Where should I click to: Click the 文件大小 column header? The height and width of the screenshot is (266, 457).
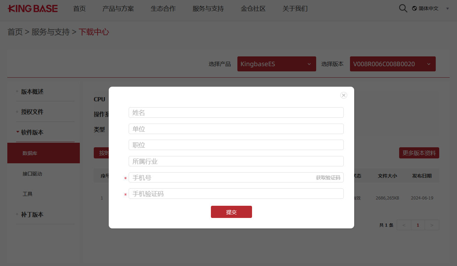tap(387, 176)
